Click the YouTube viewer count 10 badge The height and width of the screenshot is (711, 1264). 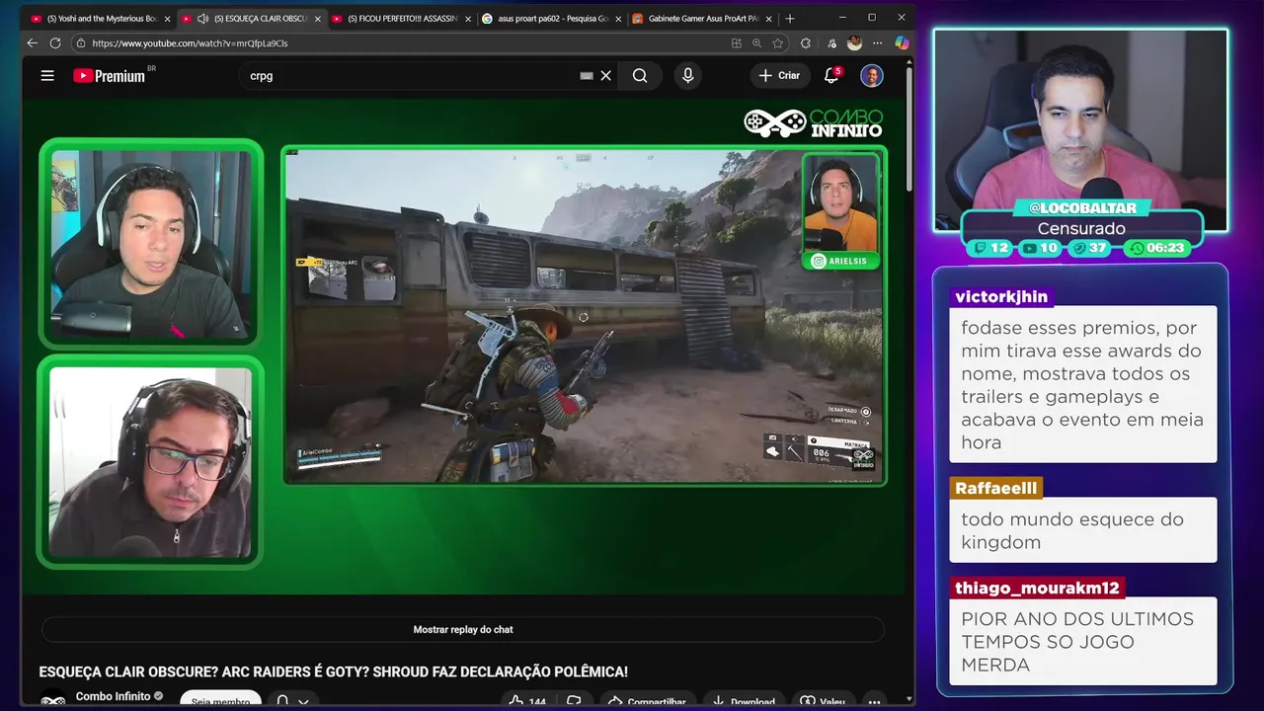tap(1040, 248)
